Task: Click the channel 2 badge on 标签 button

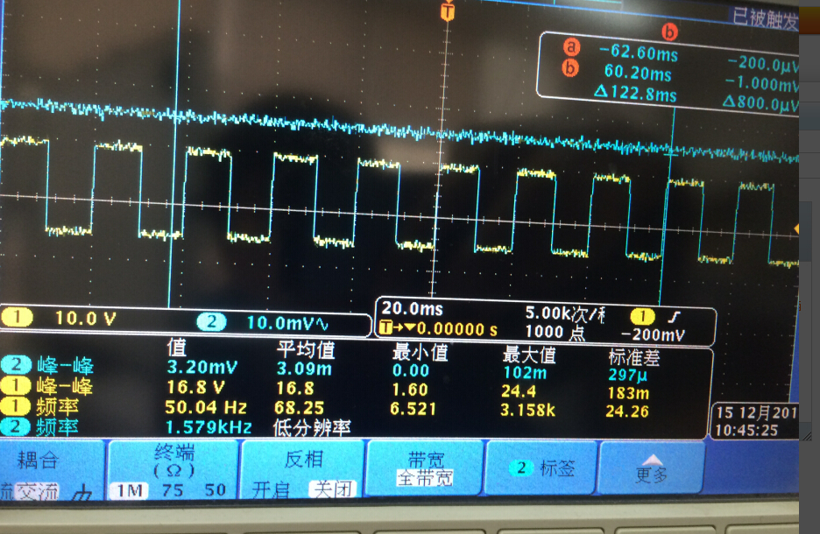Action: tap(521, 467)
